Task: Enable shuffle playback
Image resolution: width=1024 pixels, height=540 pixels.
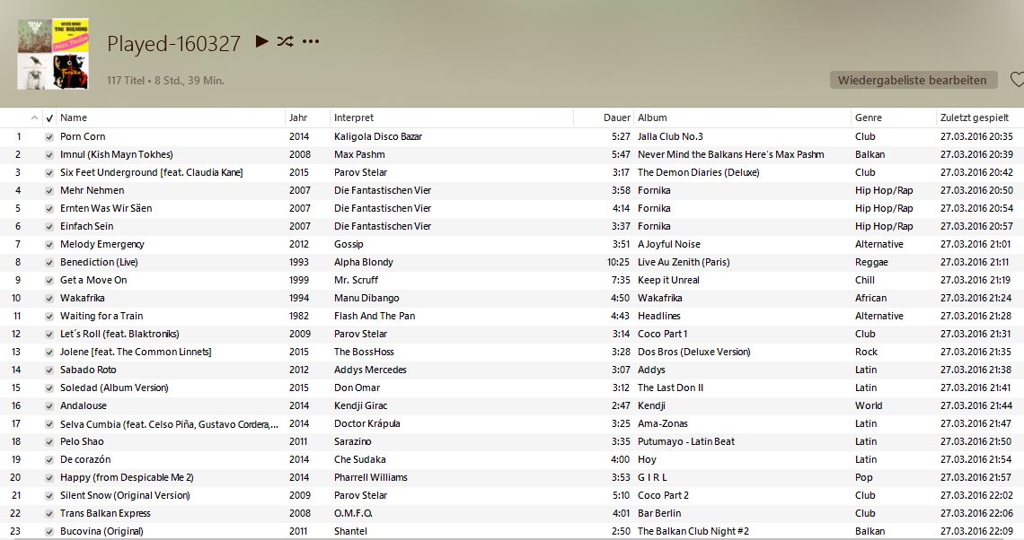Action: (x=285, y=41)
